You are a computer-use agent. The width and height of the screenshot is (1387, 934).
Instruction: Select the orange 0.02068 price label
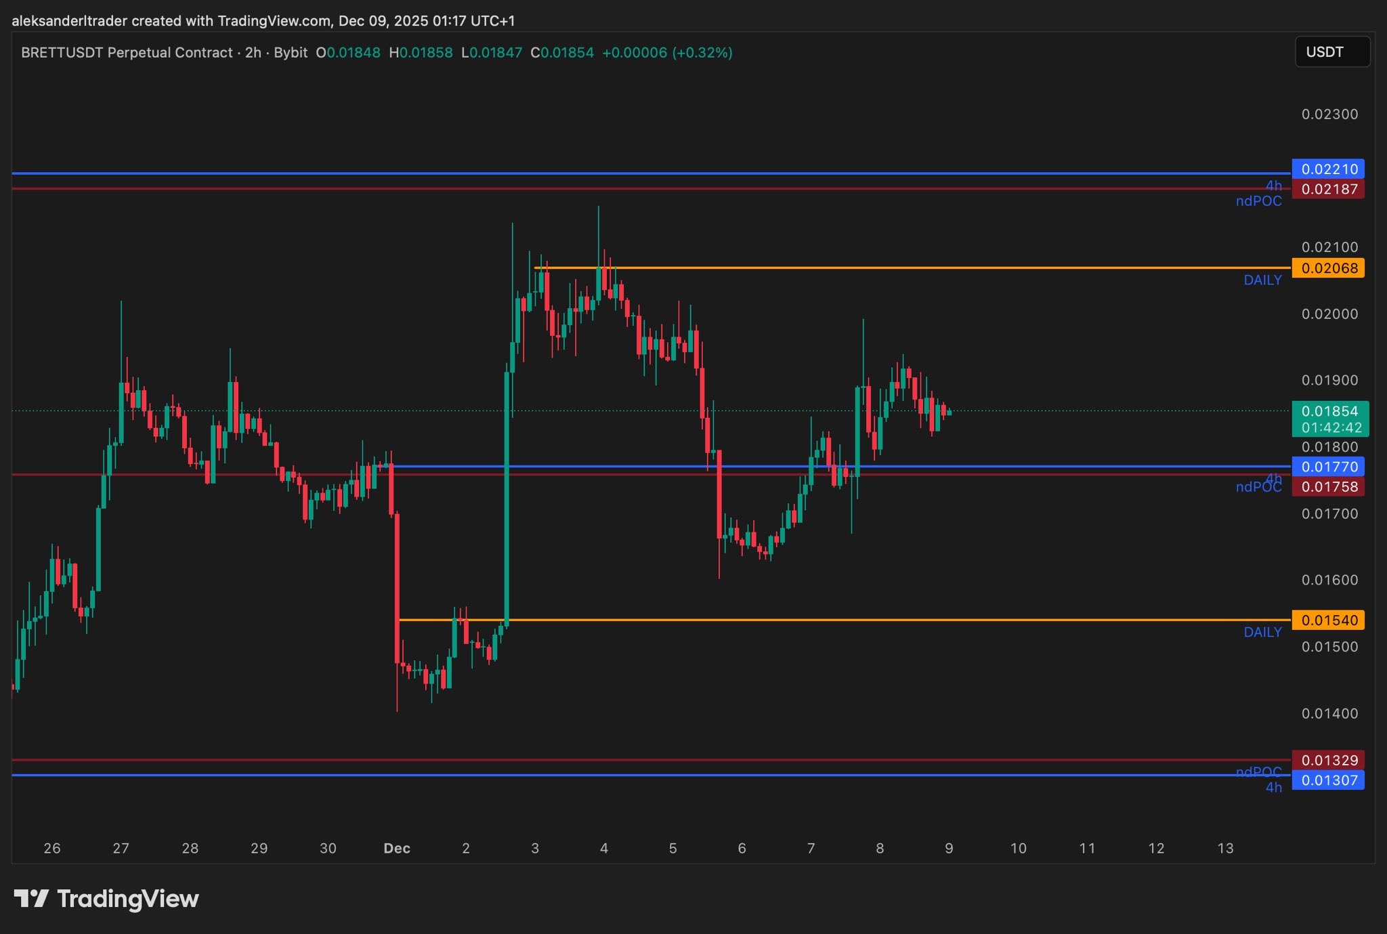[x=1328, y=268]
